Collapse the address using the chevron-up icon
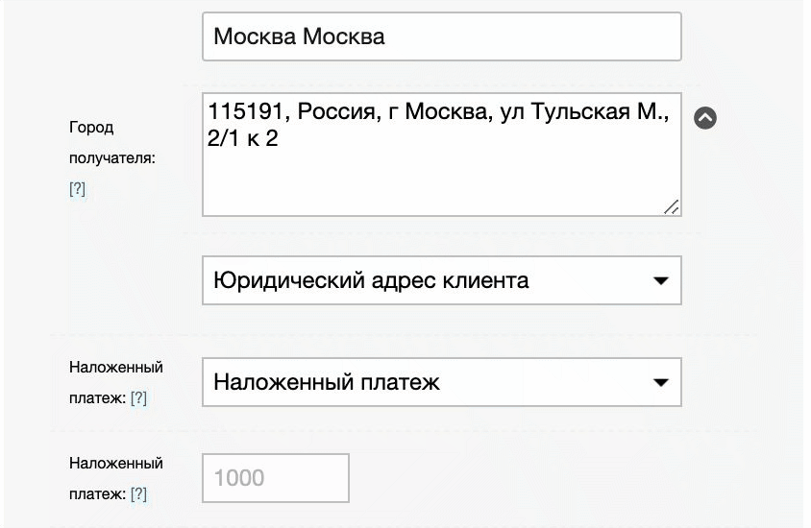Screen dimensions: 811x528 coord(705,117)
